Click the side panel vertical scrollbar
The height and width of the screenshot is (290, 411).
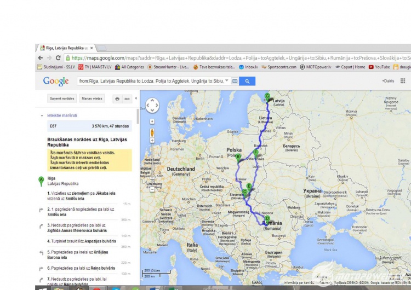coord(138,117)
